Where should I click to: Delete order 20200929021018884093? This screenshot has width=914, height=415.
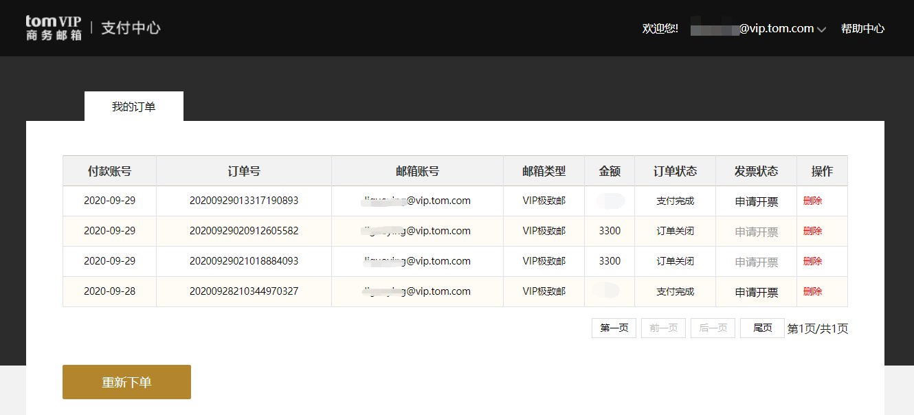(x=812, y=262)
